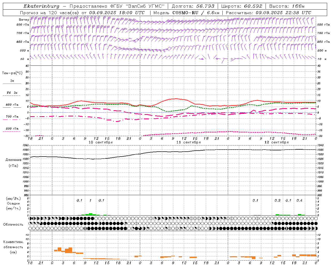Click the Ветер wind panel label
331x265 pixels.
click(24, 20)
